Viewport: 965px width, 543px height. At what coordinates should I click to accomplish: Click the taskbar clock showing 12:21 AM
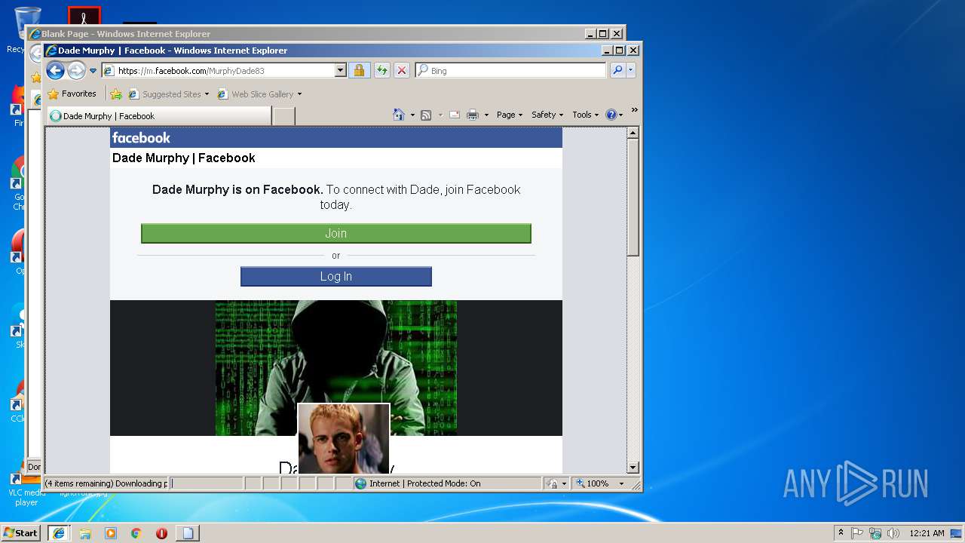[927, 533]
